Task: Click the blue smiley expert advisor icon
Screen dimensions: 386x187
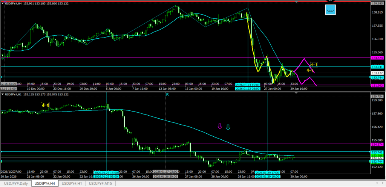Action: pos(330,10)
